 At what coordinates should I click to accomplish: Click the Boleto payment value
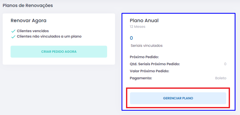point(221,78)
